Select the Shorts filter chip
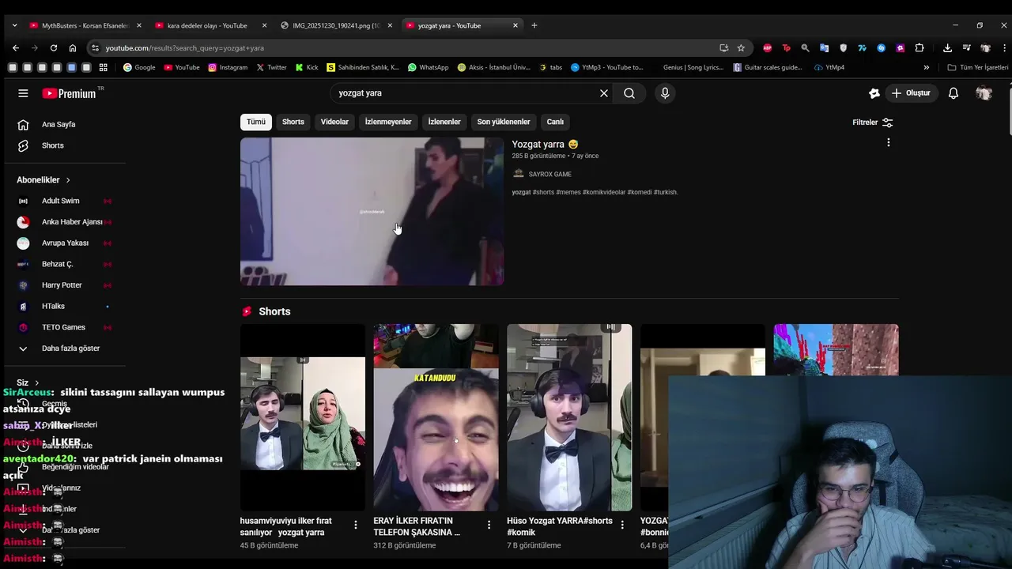Viewport: 1012px width, 569px height. 293,122
